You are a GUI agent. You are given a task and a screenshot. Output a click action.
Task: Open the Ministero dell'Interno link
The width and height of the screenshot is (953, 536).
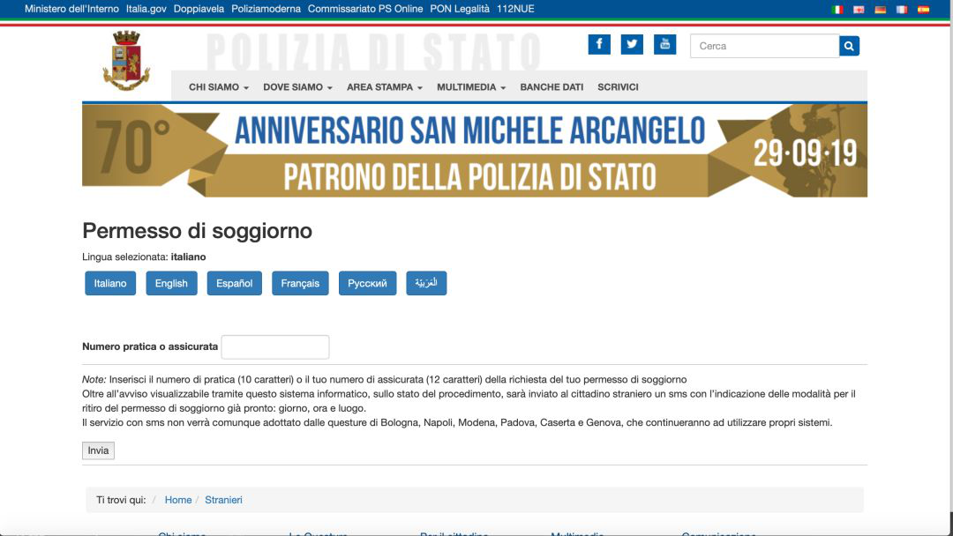tap(71, 9)
